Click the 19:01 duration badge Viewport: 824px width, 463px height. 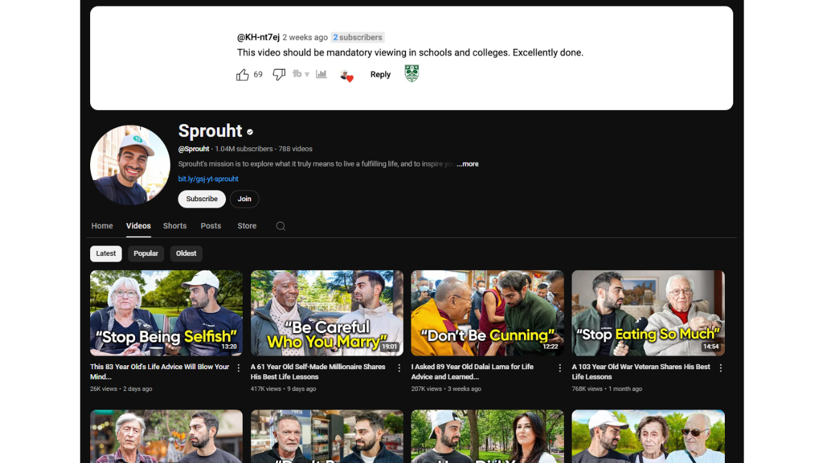tap(389, 347)
